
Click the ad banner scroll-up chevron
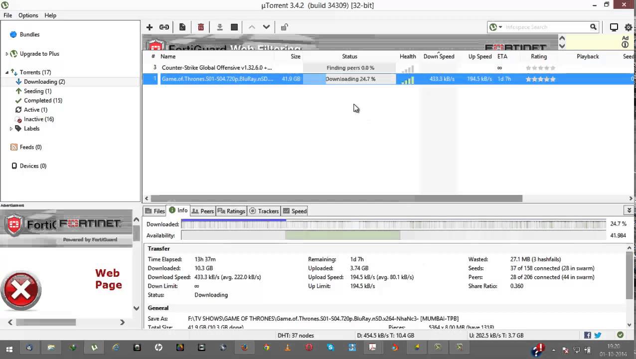click(562, 38)
